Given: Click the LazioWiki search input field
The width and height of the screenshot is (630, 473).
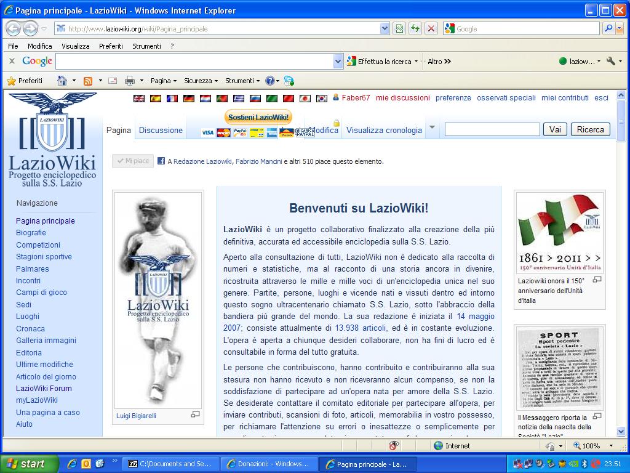Looking at the screenshot, I should [x=492, y=129].
